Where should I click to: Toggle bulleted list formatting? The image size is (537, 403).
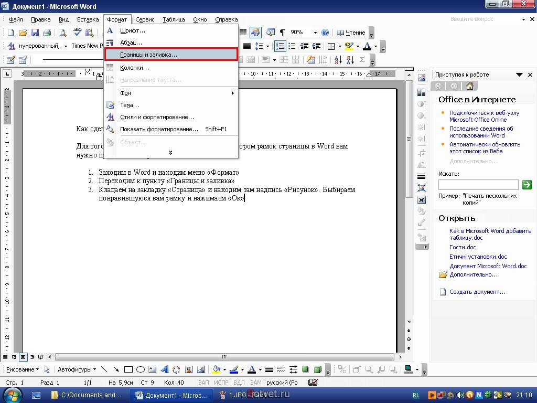(292, 46)
